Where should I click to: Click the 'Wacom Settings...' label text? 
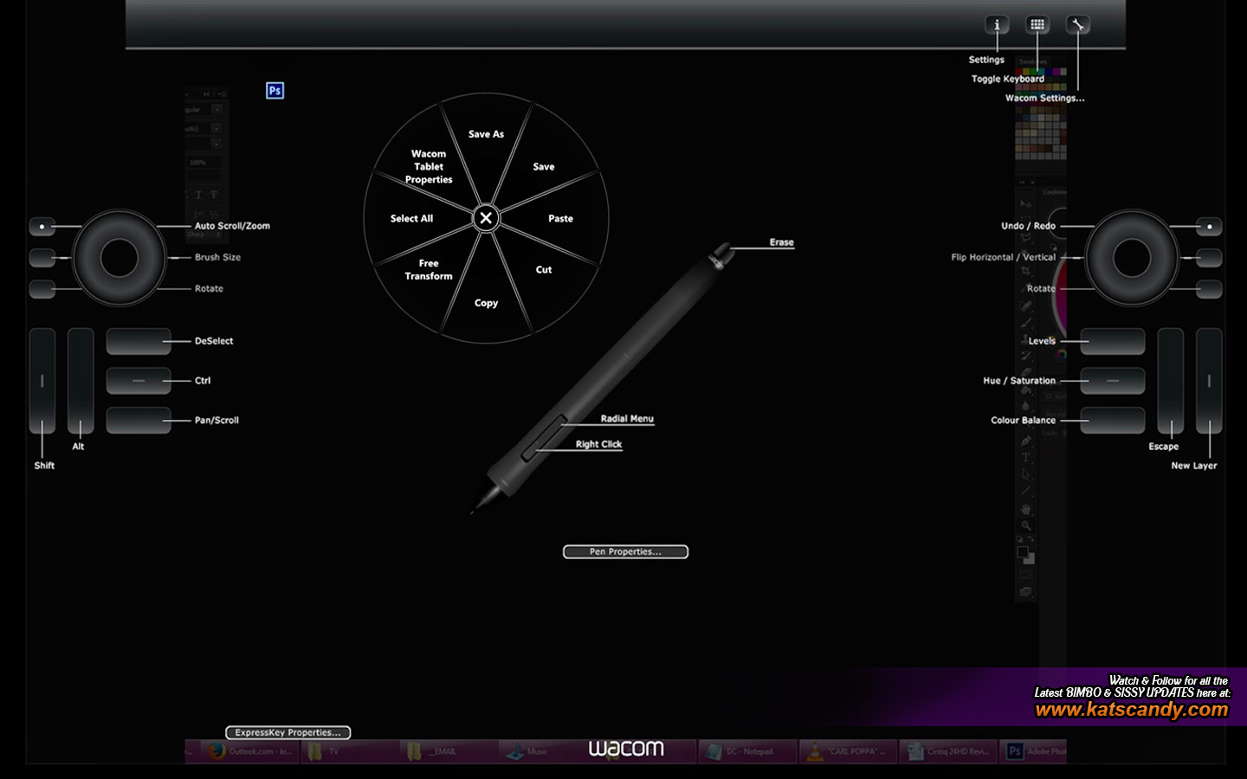(x=1044, y=98)
